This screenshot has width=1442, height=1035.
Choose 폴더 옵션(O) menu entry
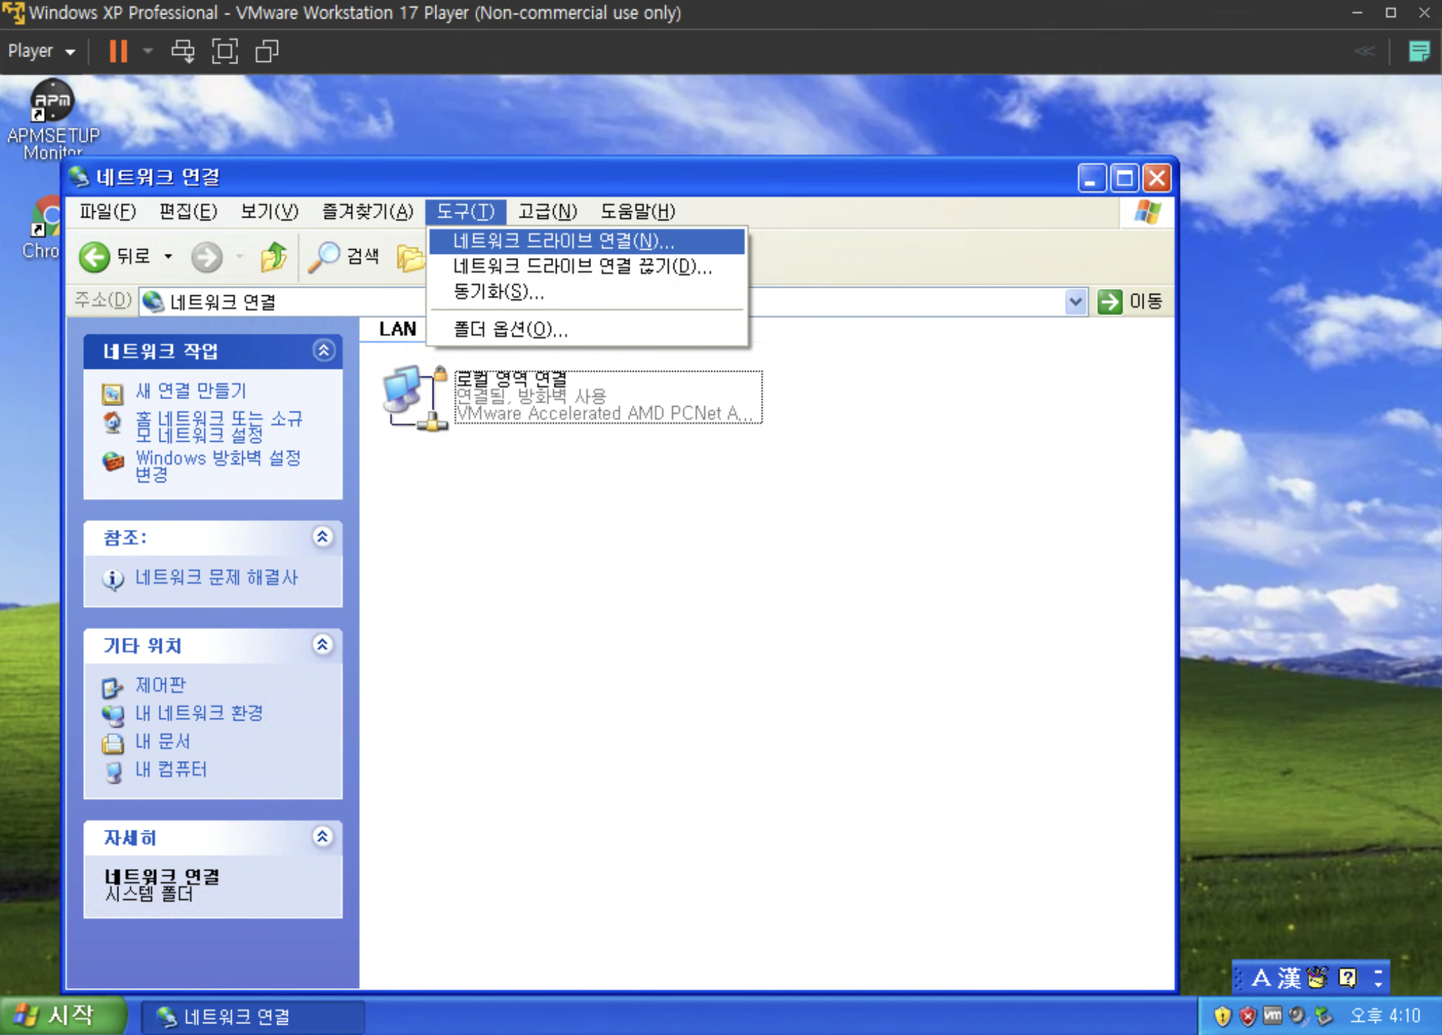(x=510, y=330)
